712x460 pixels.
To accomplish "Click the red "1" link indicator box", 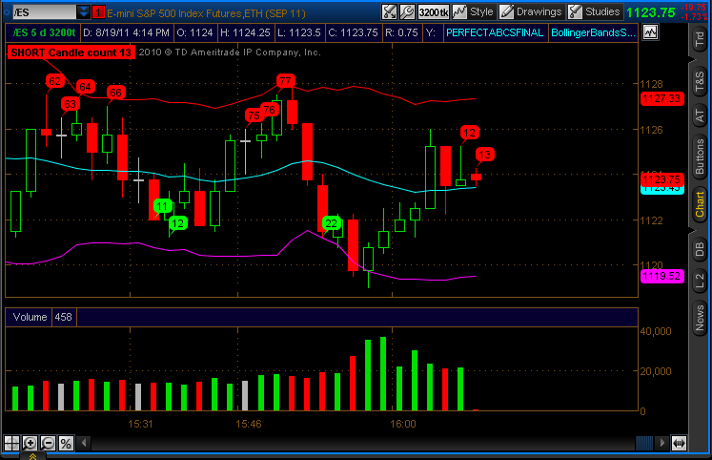I will [x=98, y=12].
